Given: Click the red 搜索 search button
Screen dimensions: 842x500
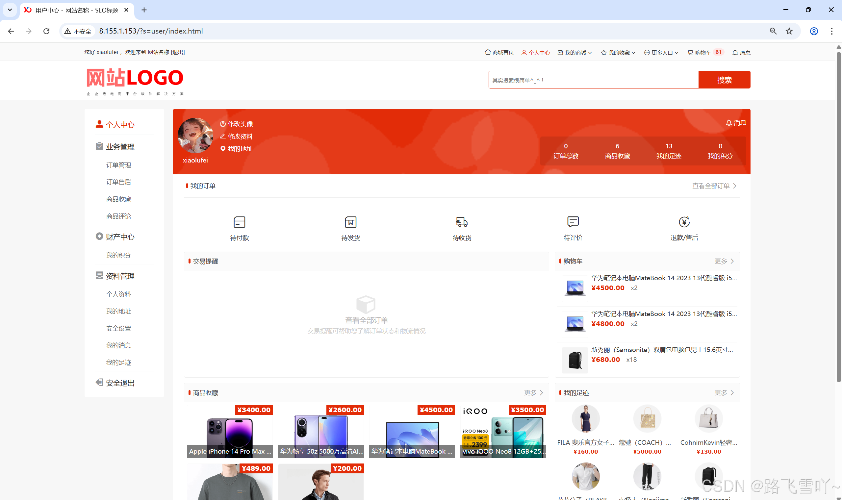Looking at the screenshot, I should coord(724,80).
